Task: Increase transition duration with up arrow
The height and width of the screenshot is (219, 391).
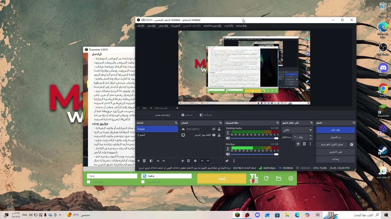Action: click(x=310, y=136)
